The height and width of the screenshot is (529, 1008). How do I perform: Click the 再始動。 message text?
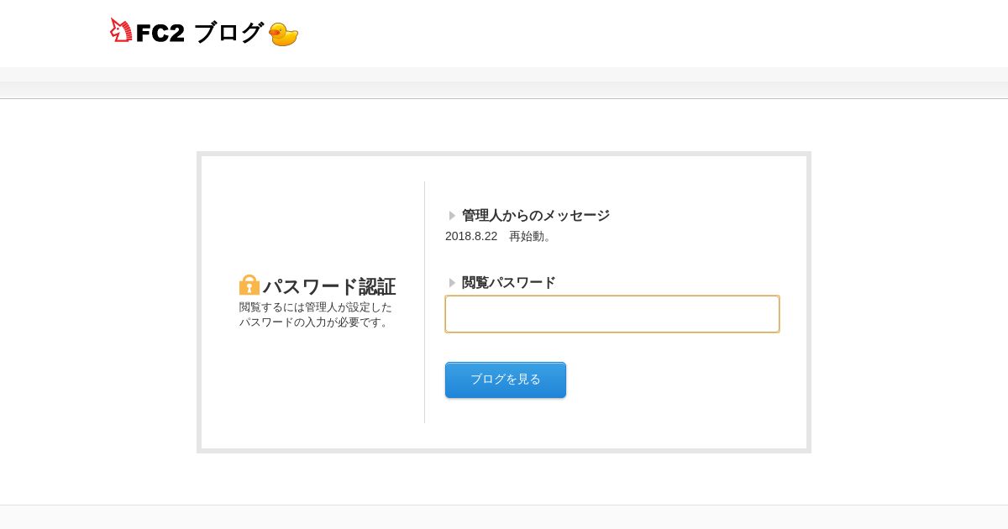coord(531,236)
